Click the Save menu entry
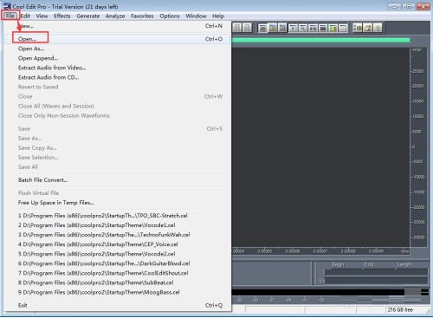This screenshot has width=433, height=318. [118, 128]
